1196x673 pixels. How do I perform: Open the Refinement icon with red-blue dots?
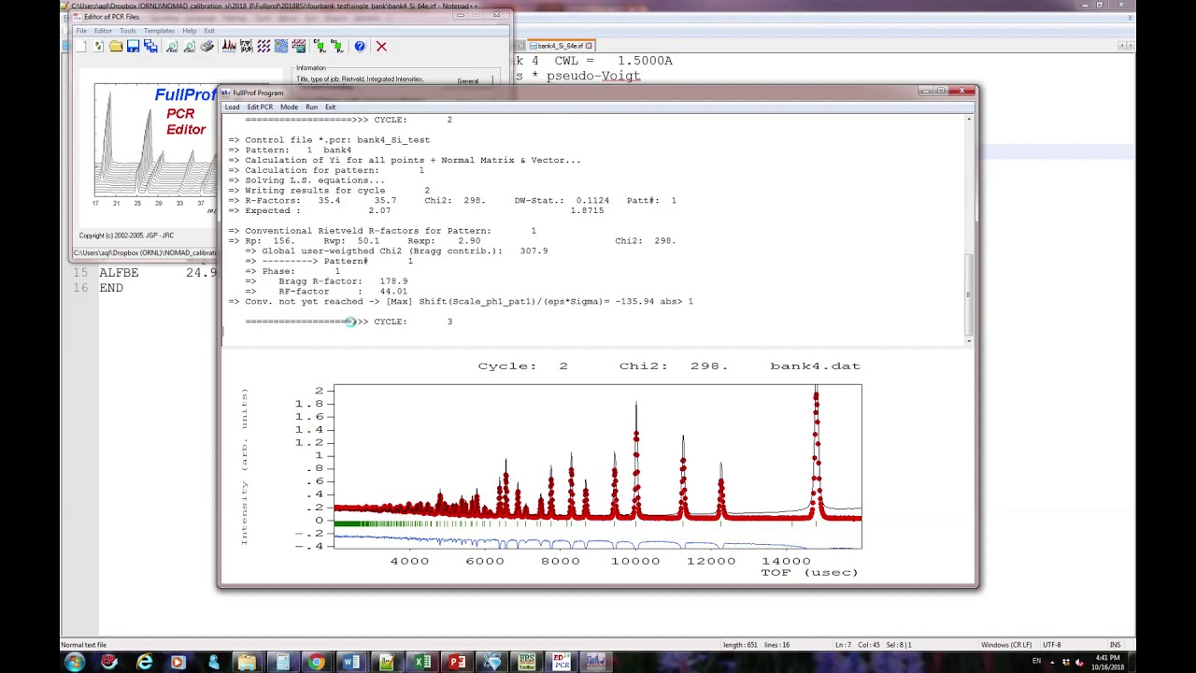tap(263, 46)
